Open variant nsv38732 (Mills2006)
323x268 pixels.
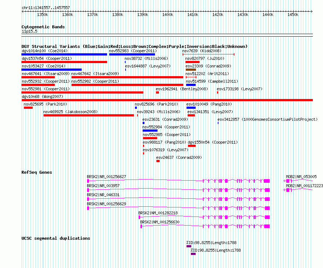pos(146,58)
